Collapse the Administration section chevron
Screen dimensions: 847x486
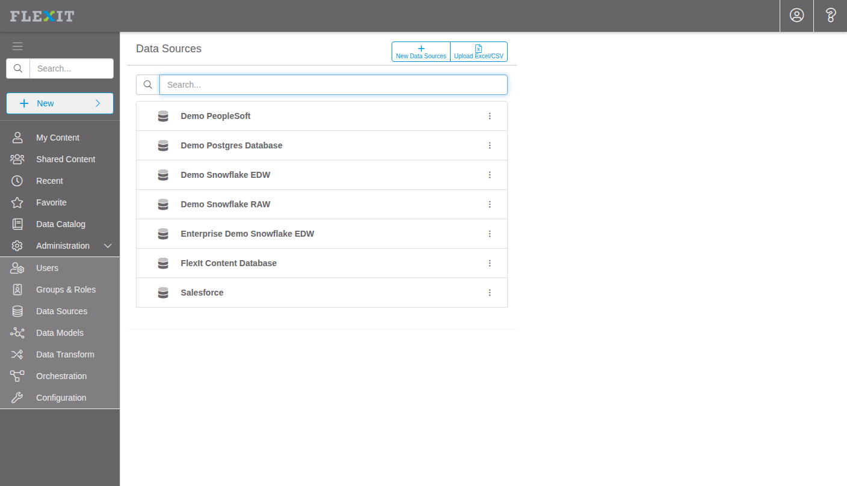(x=108, y=246)
